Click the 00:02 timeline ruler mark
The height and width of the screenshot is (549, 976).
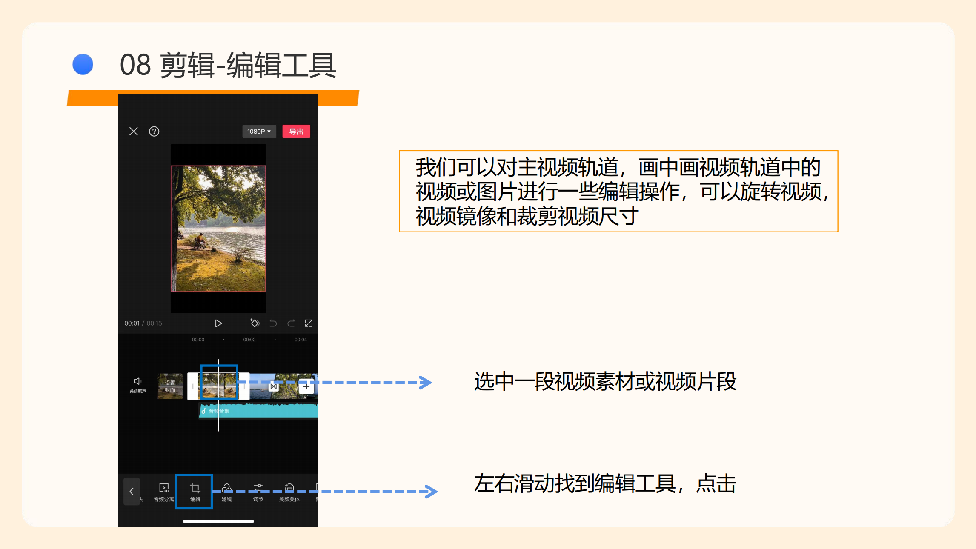pyautogui.click(x=249, y=340)
